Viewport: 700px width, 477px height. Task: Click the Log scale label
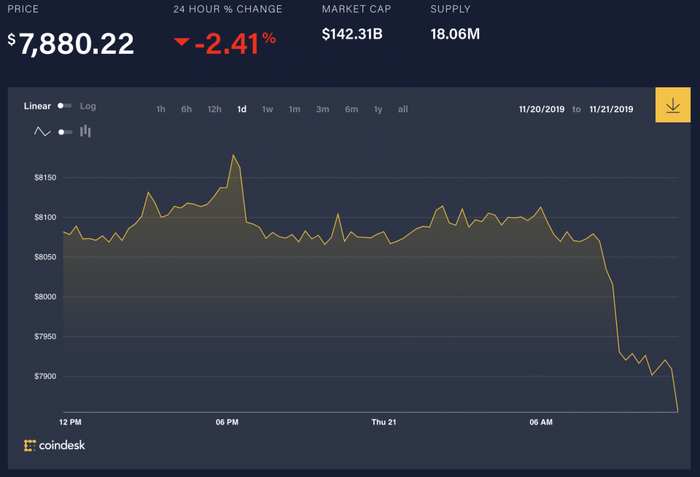tap(88, 106)
